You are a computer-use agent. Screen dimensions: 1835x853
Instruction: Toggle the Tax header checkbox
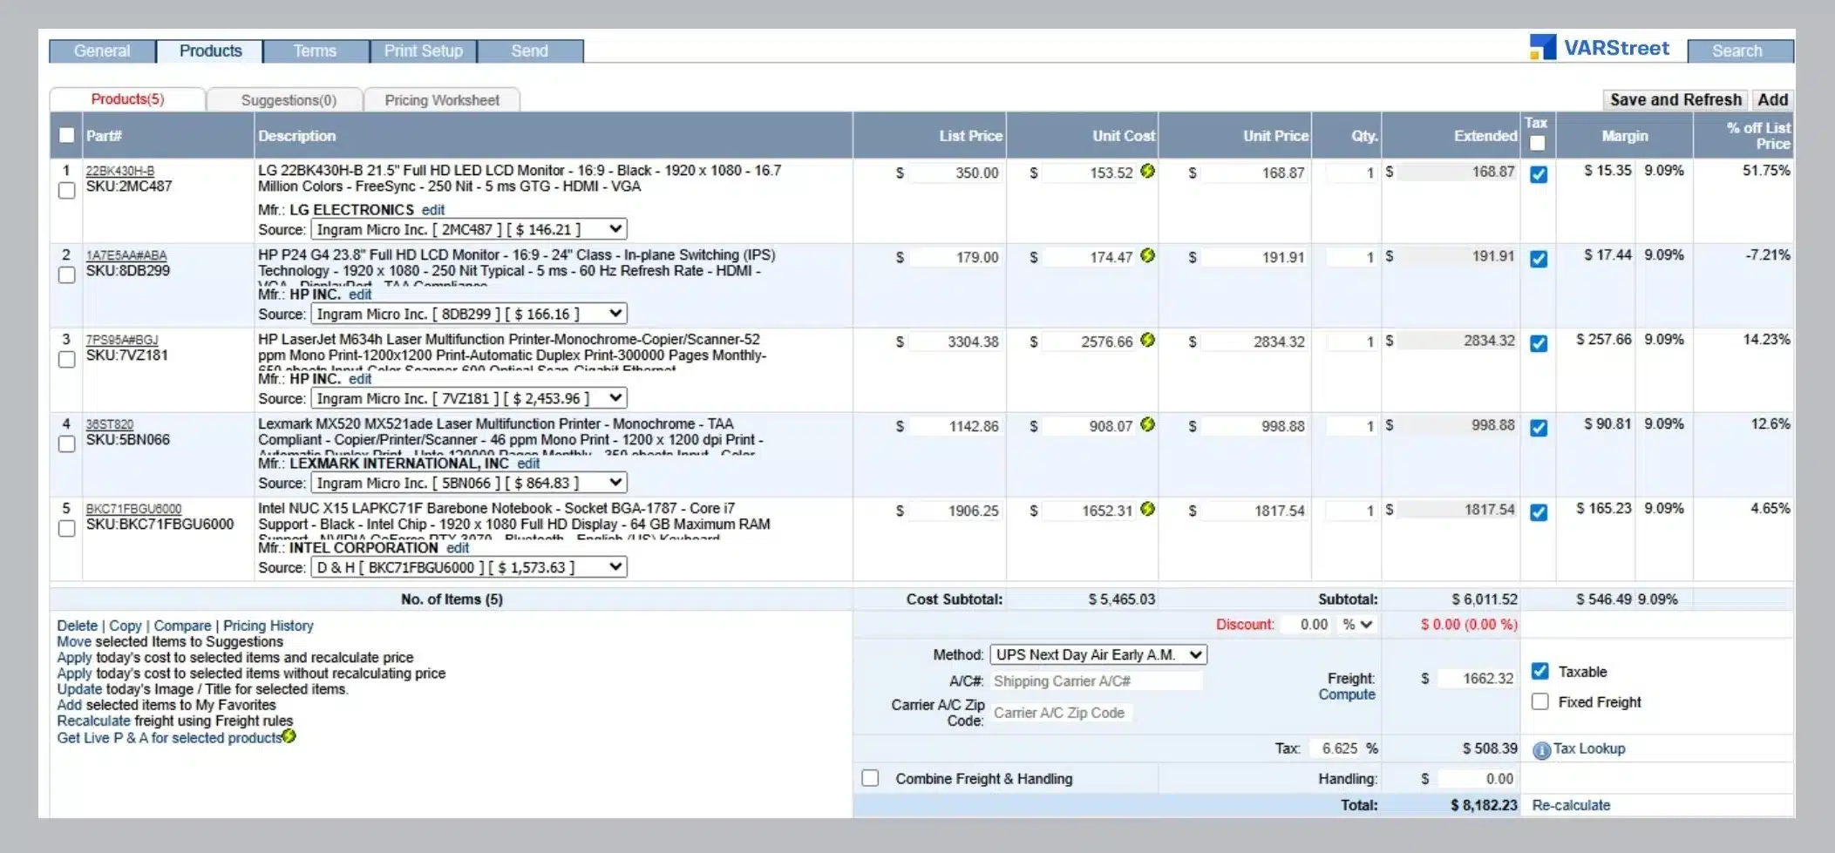click(1537, 143)
